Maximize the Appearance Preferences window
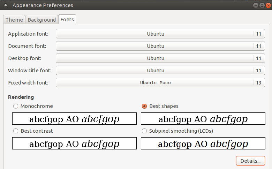This screenshot has height=169, width=272. [x=262, y=5]
